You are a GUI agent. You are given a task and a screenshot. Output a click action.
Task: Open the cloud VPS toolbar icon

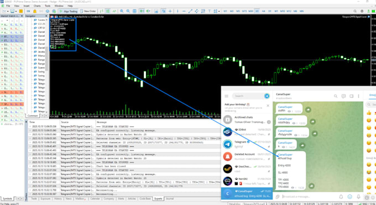tap(48, 11)
